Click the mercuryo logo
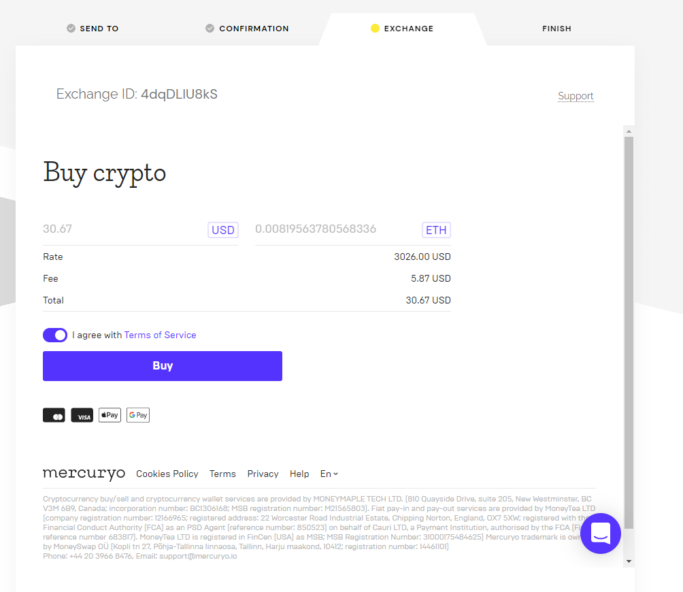This screenshot has width=683, height=592. click(84, 473)
